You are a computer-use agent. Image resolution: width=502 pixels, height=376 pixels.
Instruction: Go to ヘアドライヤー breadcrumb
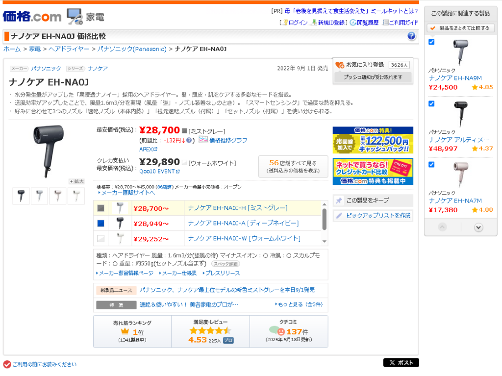tap(69, 49)
